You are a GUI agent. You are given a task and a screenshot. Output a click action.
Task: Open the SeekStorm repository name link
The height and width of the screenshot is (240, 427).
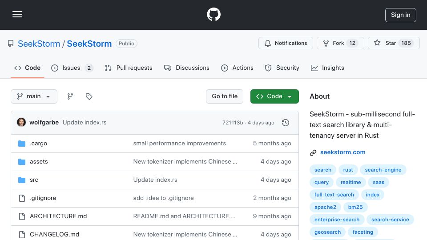tap(89, 44)
